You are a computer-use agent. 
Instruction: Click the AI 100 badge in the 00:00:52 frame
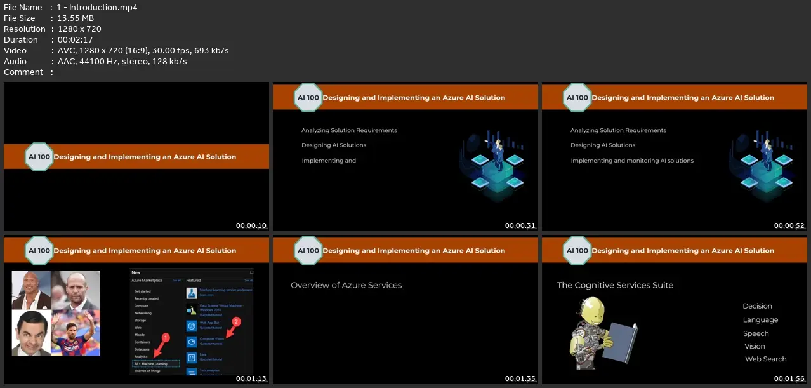pos(577,98)
